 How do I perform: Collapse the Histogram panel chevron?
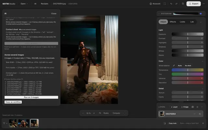[x=159, y=14]
